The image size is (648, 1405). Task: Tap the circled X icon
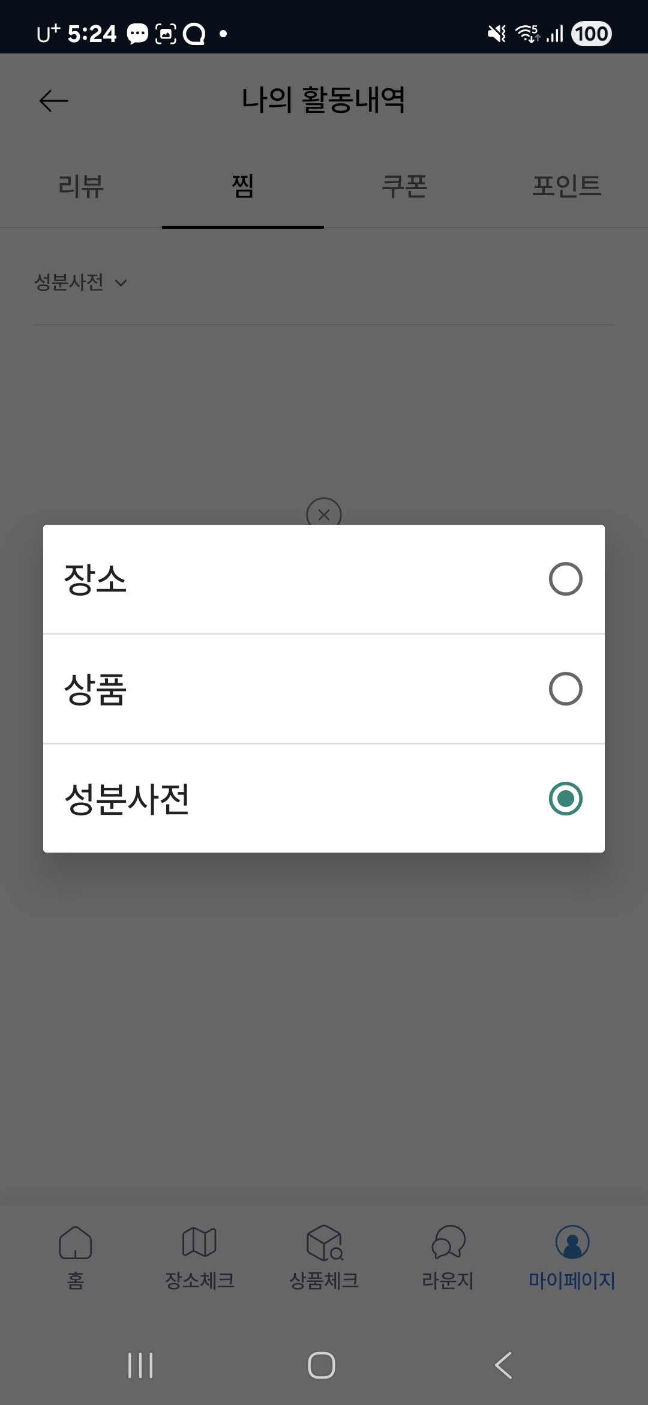(324, 513)
